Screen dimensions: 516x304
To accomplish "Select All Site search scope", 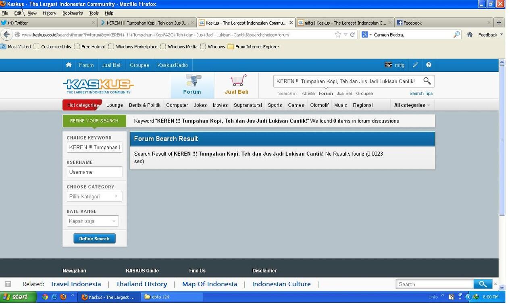I will click(x=308, y=94).
